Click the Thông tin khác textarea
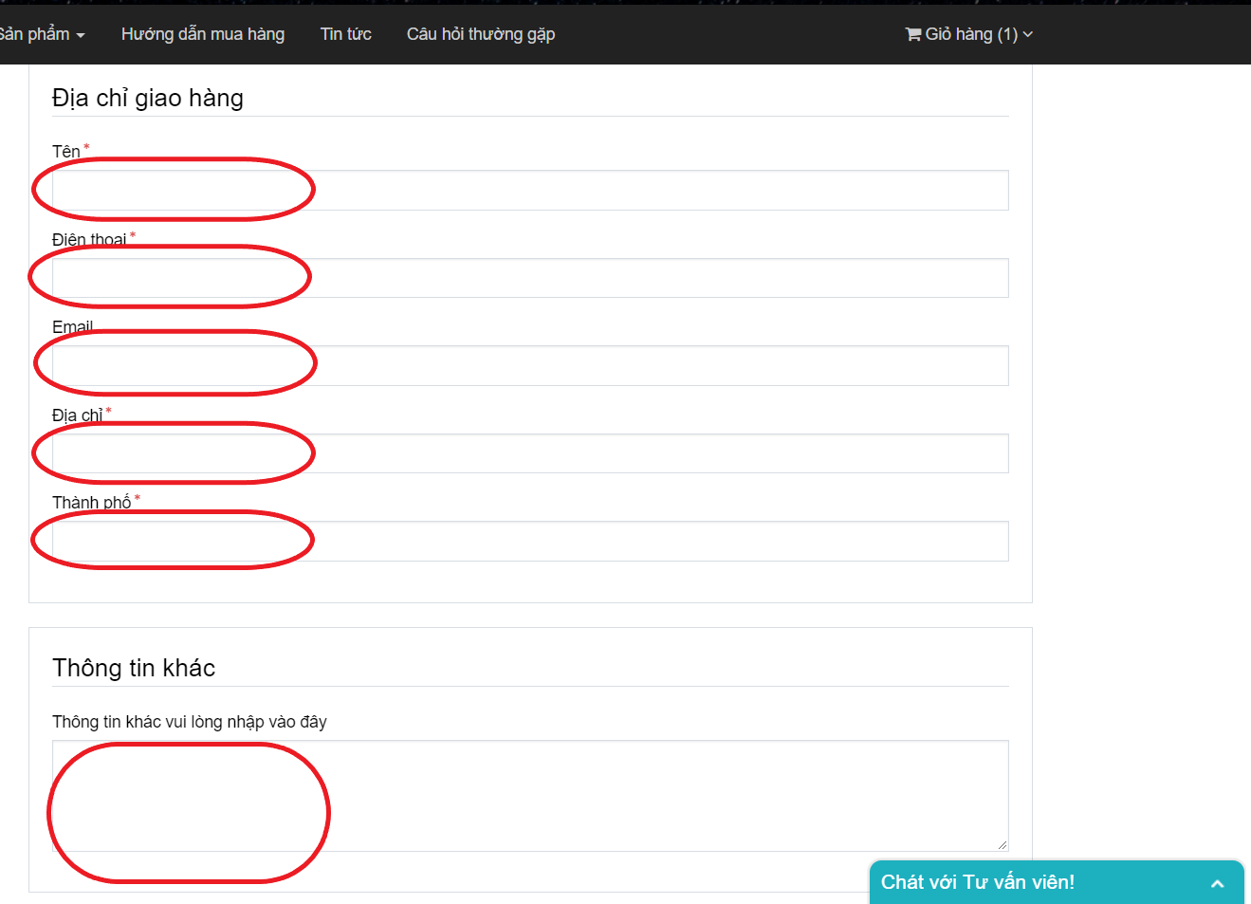The image size is (1251, 904). coord(530,796)
